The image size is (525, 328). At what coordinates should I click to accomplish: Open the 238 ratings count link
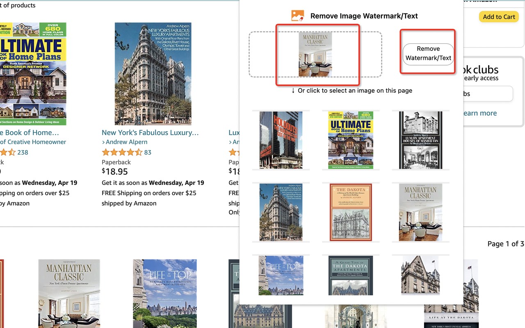pos(23,152)
